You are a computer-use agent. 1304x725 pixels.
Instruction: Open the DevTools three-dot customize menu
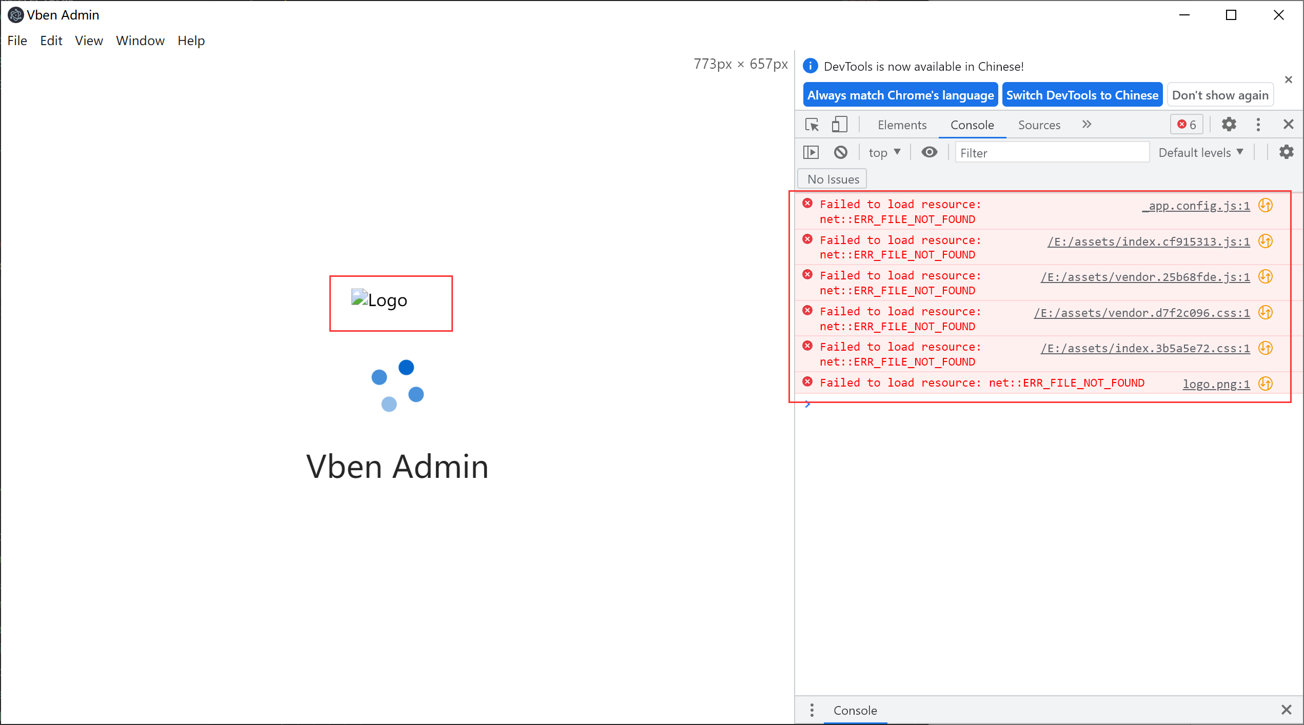coord(1258,125)
